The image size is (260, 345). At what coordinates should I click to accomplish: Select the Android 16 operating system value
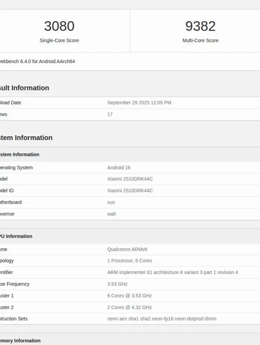pyautogui.click(x=119, y=168)
